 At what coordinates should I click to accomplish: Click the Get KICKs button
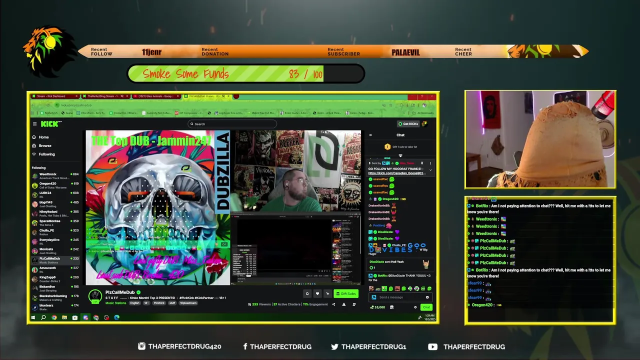coord(408,124)
